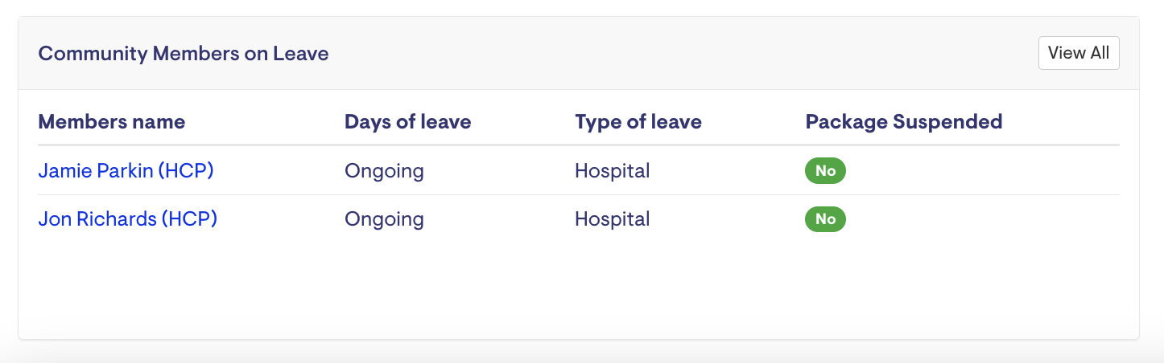Click empty space right of Jon's No badge
Screen dimensions: 1164x363
pyautogui.click(x=982, y=219)
